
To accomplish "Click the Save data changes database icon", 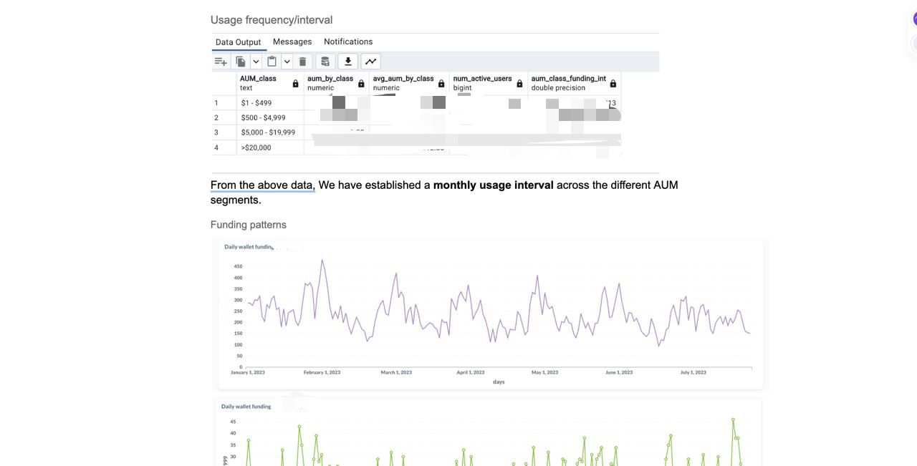I will pos(325,62).
